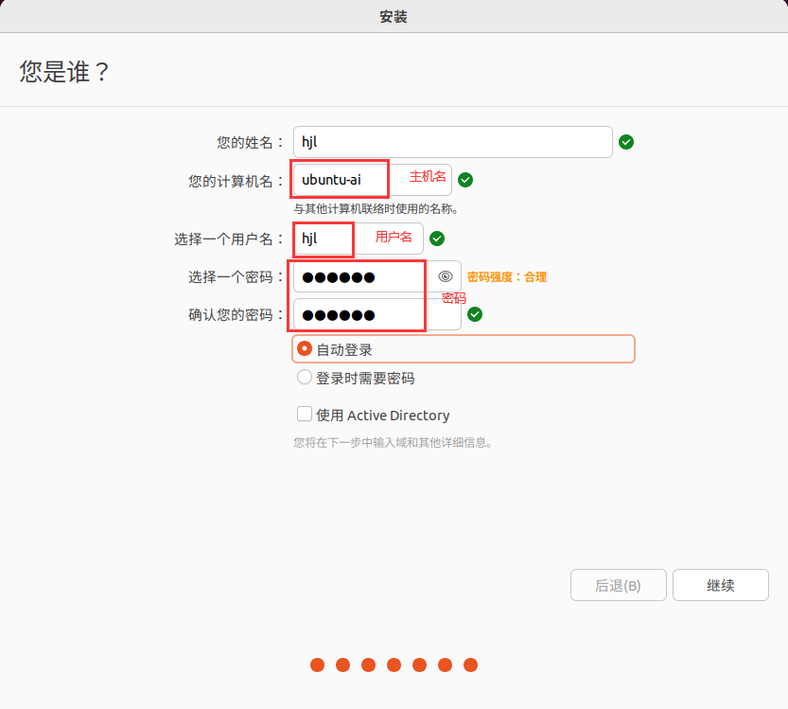Focus the computer name field with ubuntu-ai

pyautogui.click(x=373, y=180)
